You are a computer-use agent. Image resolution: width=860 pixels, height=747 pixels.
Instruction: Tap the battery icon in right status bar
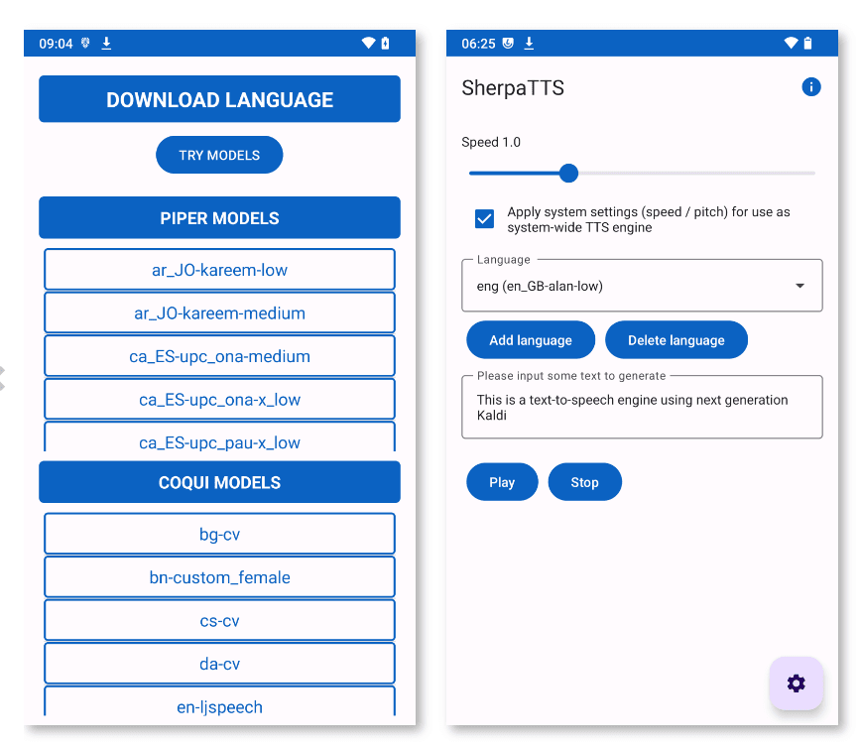[807, 43]
